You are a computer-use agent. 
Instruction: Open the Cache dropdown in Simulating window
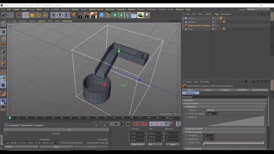21,147
